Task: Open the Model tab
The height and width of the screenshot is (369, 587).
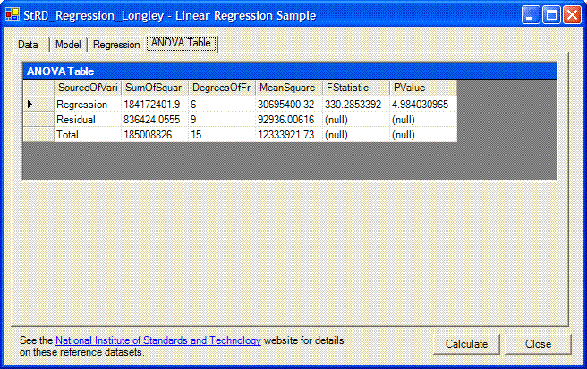Action: 68,45
